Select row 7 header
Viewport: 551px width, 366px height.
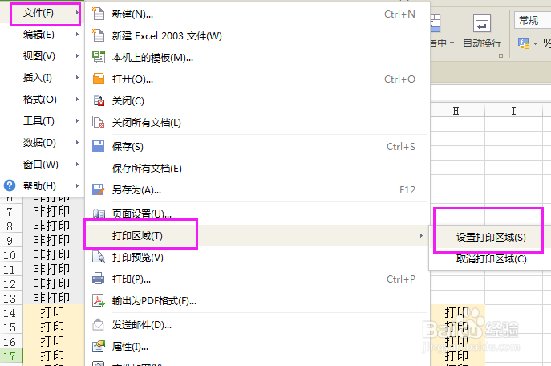[11, 211]
